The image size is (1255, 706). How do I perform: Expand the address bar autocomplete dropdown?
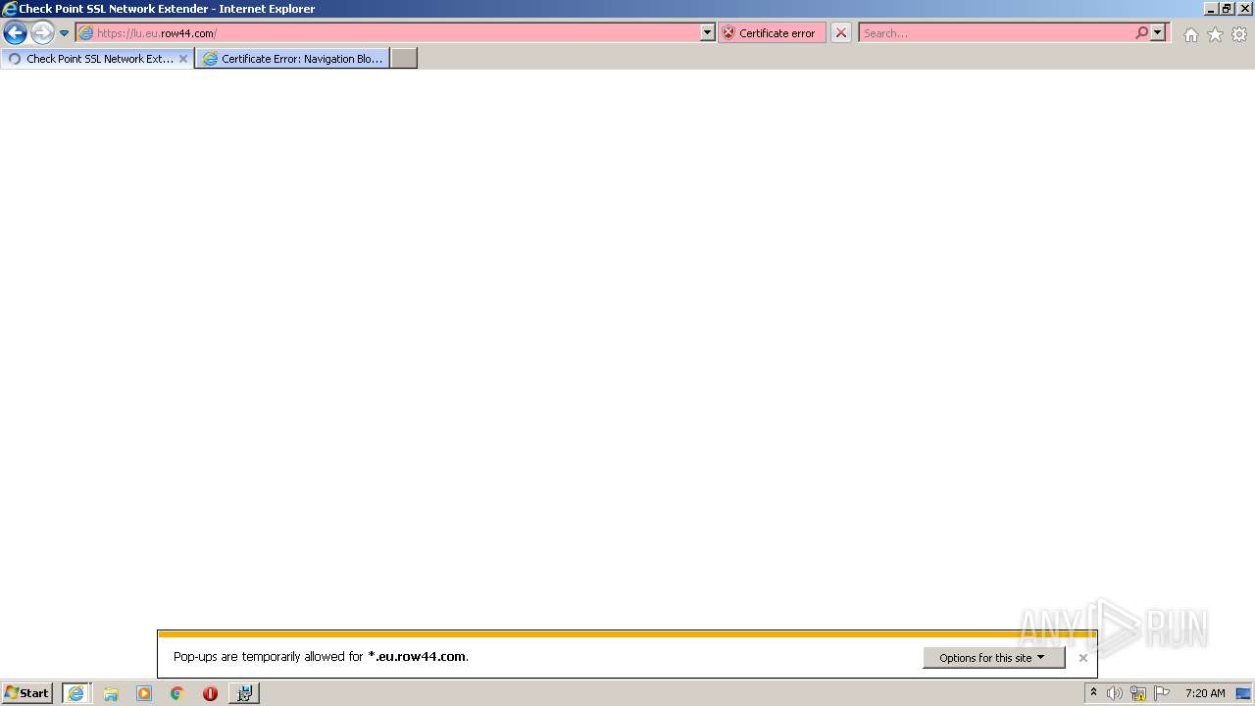708,33
